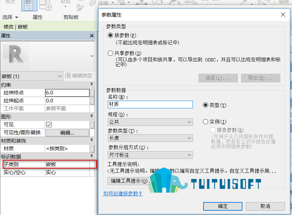This screenshot has height=215, width=292.
Task: Select the 类型(Y) radio button
Action: coord(206,105)
